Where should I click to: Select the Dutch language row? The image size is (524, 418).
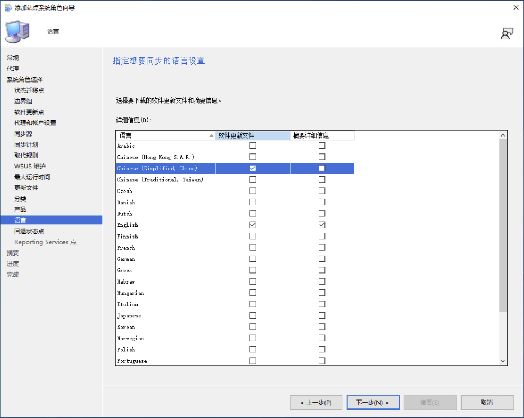[x=235, y=214]
